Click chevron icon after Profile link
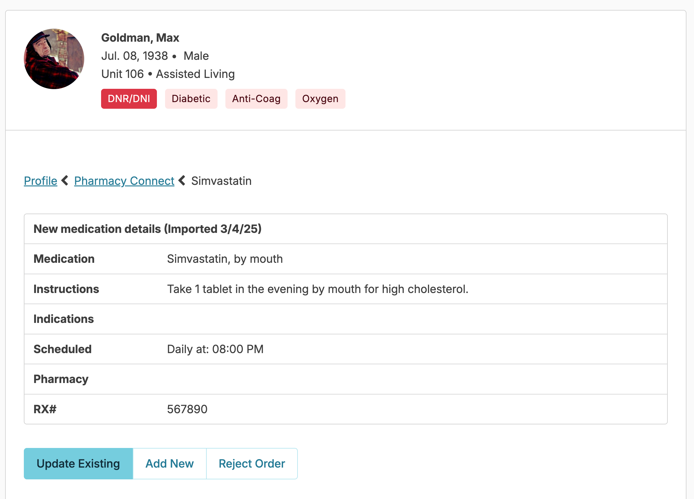Viewport: 694px width, 499px height. click(x=65, y=180)
